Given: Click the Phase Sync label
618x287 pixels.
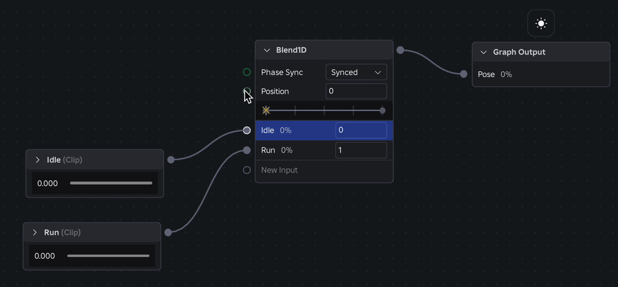Looking at the screenshot, I should [x=282, y=72].
